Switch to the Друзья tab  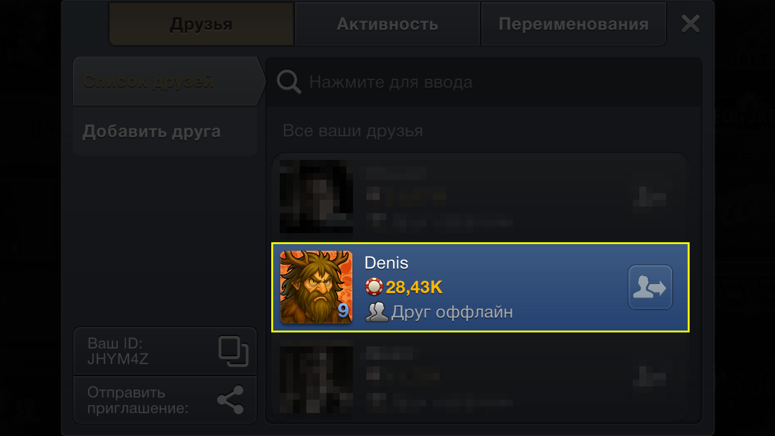tap(202, 24)
